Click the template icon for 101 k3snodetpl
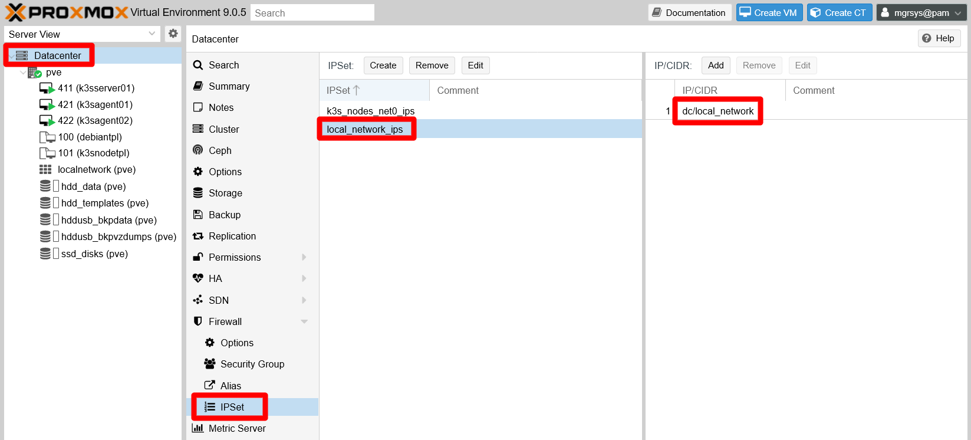 pyautogui.click(x=47, y=153)
